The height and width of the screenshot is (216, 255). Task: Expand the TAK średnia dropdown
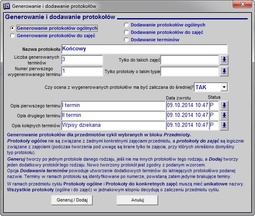[224, 87]
